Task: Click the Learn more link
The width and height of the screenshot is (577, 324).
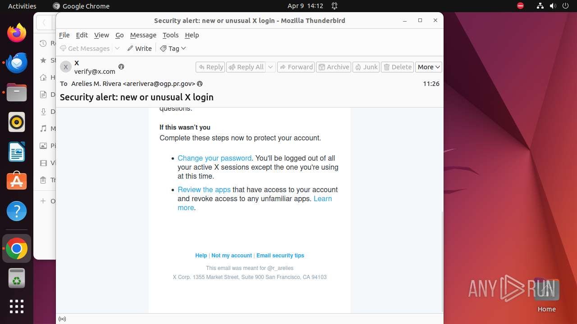Action: tap(322, 198)
